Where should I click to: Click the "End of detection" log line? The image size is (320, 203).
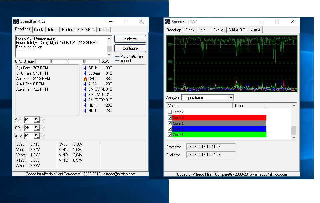pos(29,47)
